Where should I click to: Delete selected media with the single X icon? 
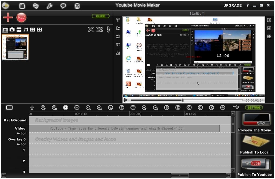91,29
